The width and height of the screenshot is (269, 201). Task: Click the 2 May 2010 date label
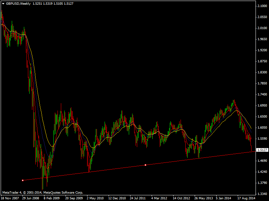(95, 198)
